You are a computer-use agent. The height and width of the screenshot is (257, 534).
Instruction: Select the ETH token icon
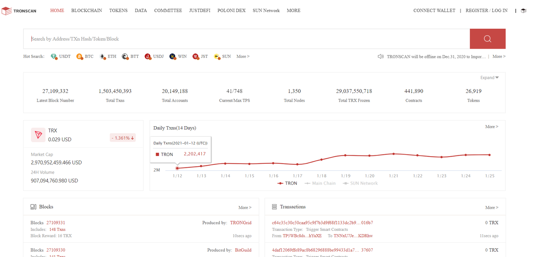(103, 57)
